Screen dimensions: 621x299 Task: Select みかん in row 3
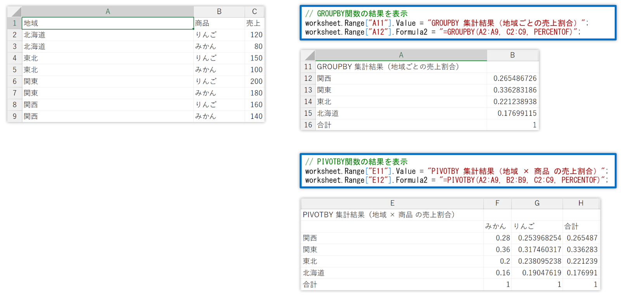(x=219, y=47)
